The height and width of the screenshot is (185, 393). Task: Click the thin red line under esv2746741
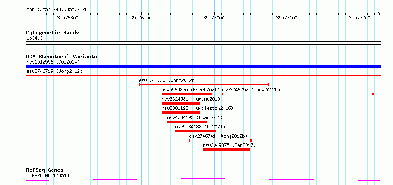click(220, 140)
